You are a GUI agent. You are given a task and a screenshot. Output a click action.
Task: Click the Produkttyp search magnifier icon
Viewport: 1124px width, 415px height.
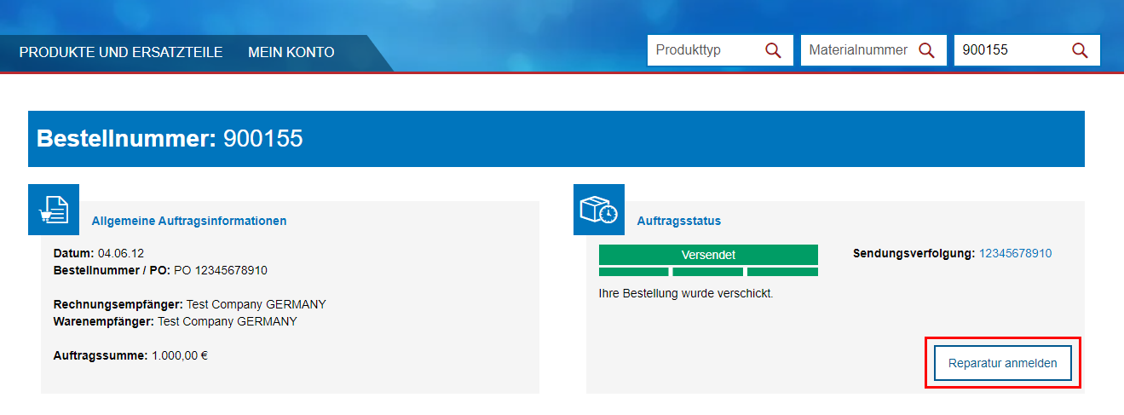pyautogui.click(x=773, y=50)
